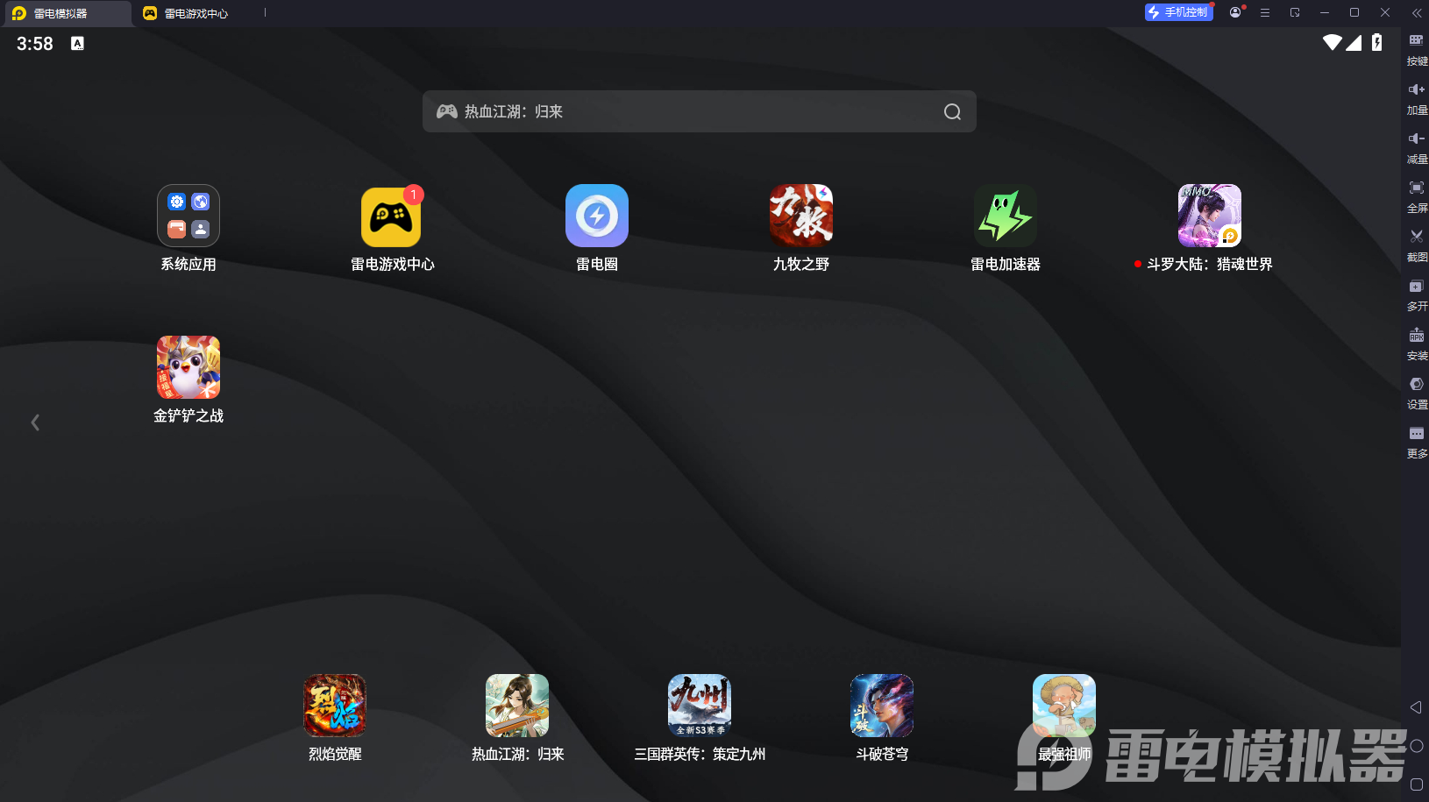Open the 系统应用 folder
1429x802 pixels.
coord(188,216)
